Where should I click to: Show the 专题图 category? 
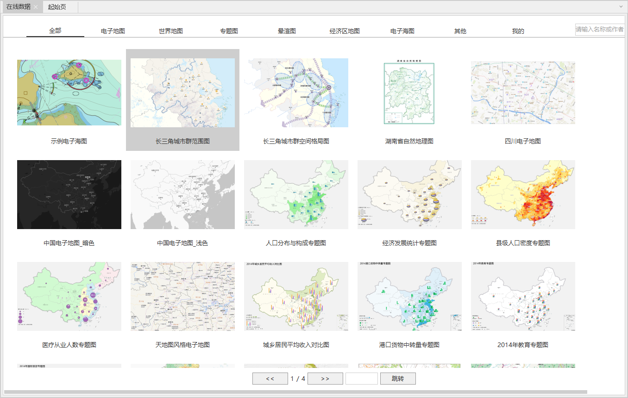[229, 31]
